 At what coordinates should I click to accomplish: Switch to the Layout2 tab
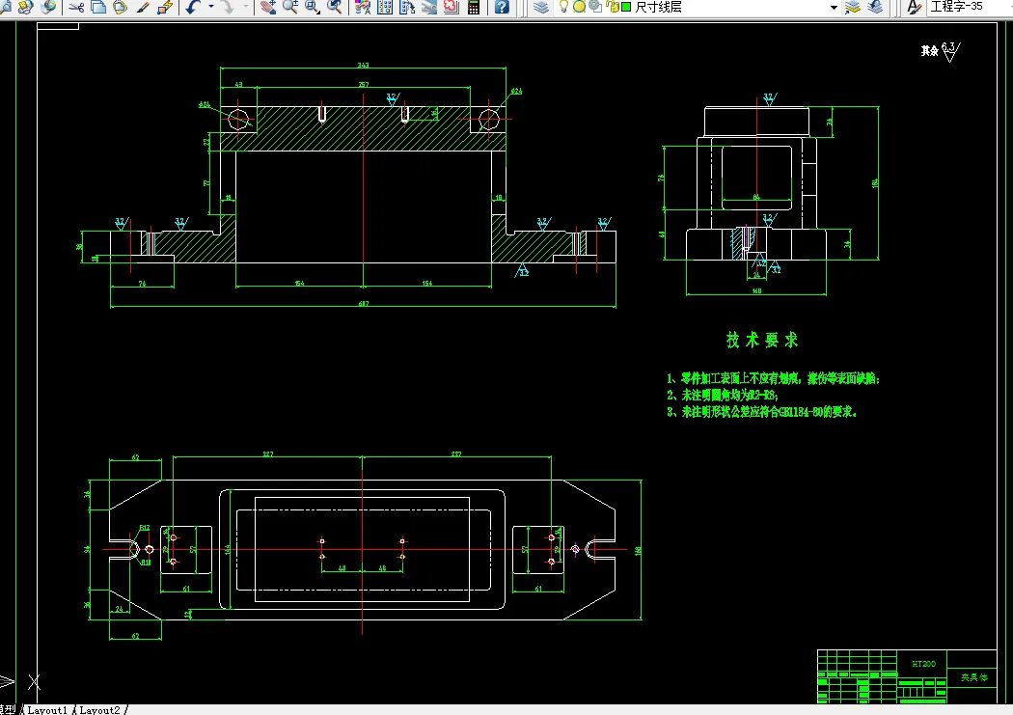pyautogui.click(x=100, y=710)
